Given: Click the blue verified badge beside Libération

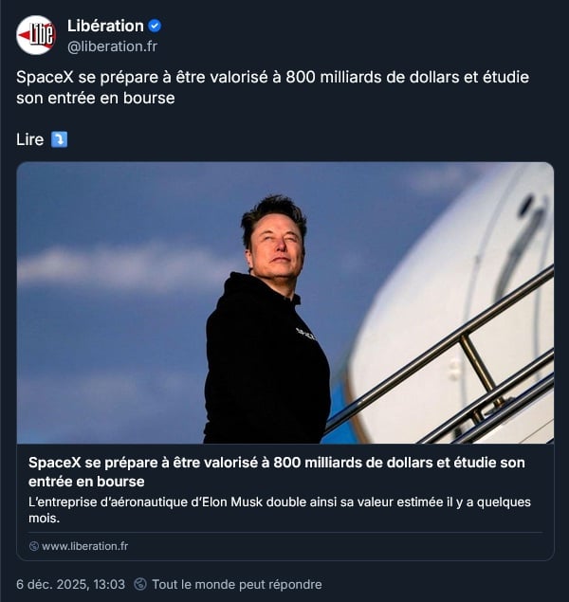Looking at the screenshot, I should pos(155,27).
